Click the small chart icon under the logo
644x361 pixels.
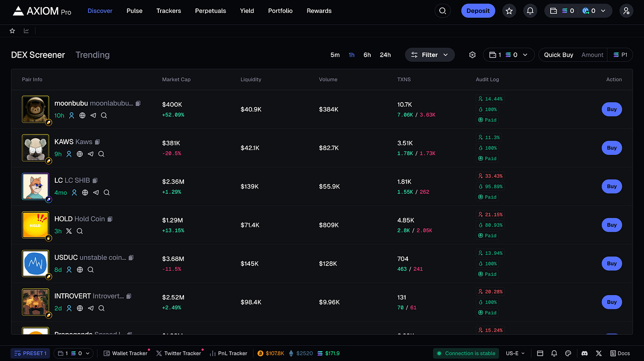27,31
